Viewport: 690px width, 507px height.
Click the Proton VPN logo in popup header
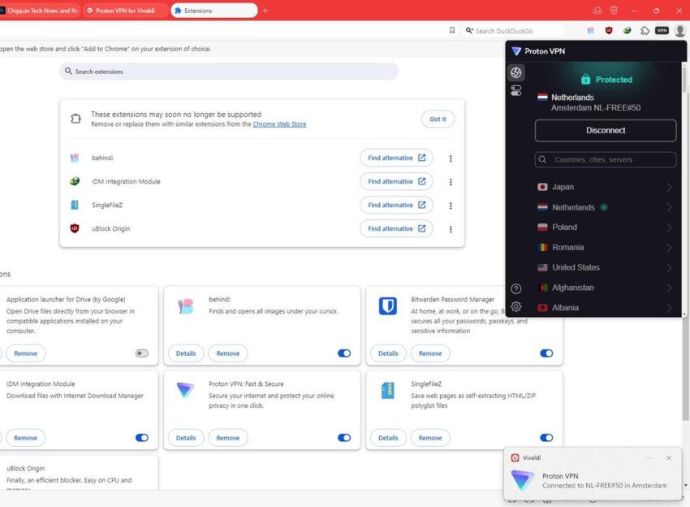click(x=516, y=51)
